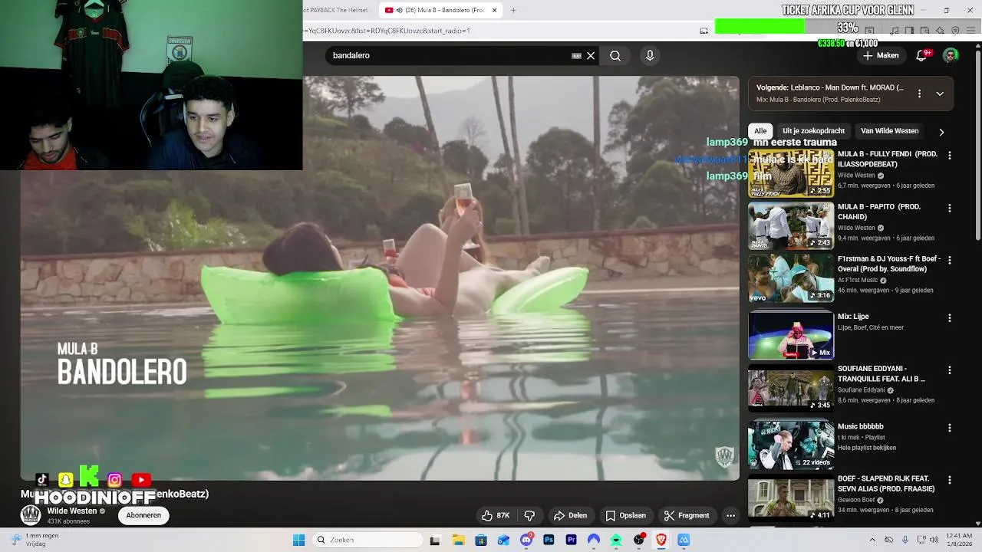Select Uit je zoekopdracht filter chip
This screenshot has height=552, width=982.
tap(813, 131)
